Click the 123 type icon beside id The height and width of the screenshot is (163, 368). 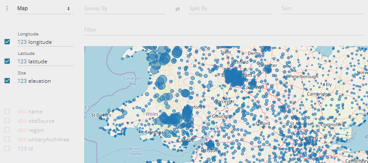coord(22,149)
